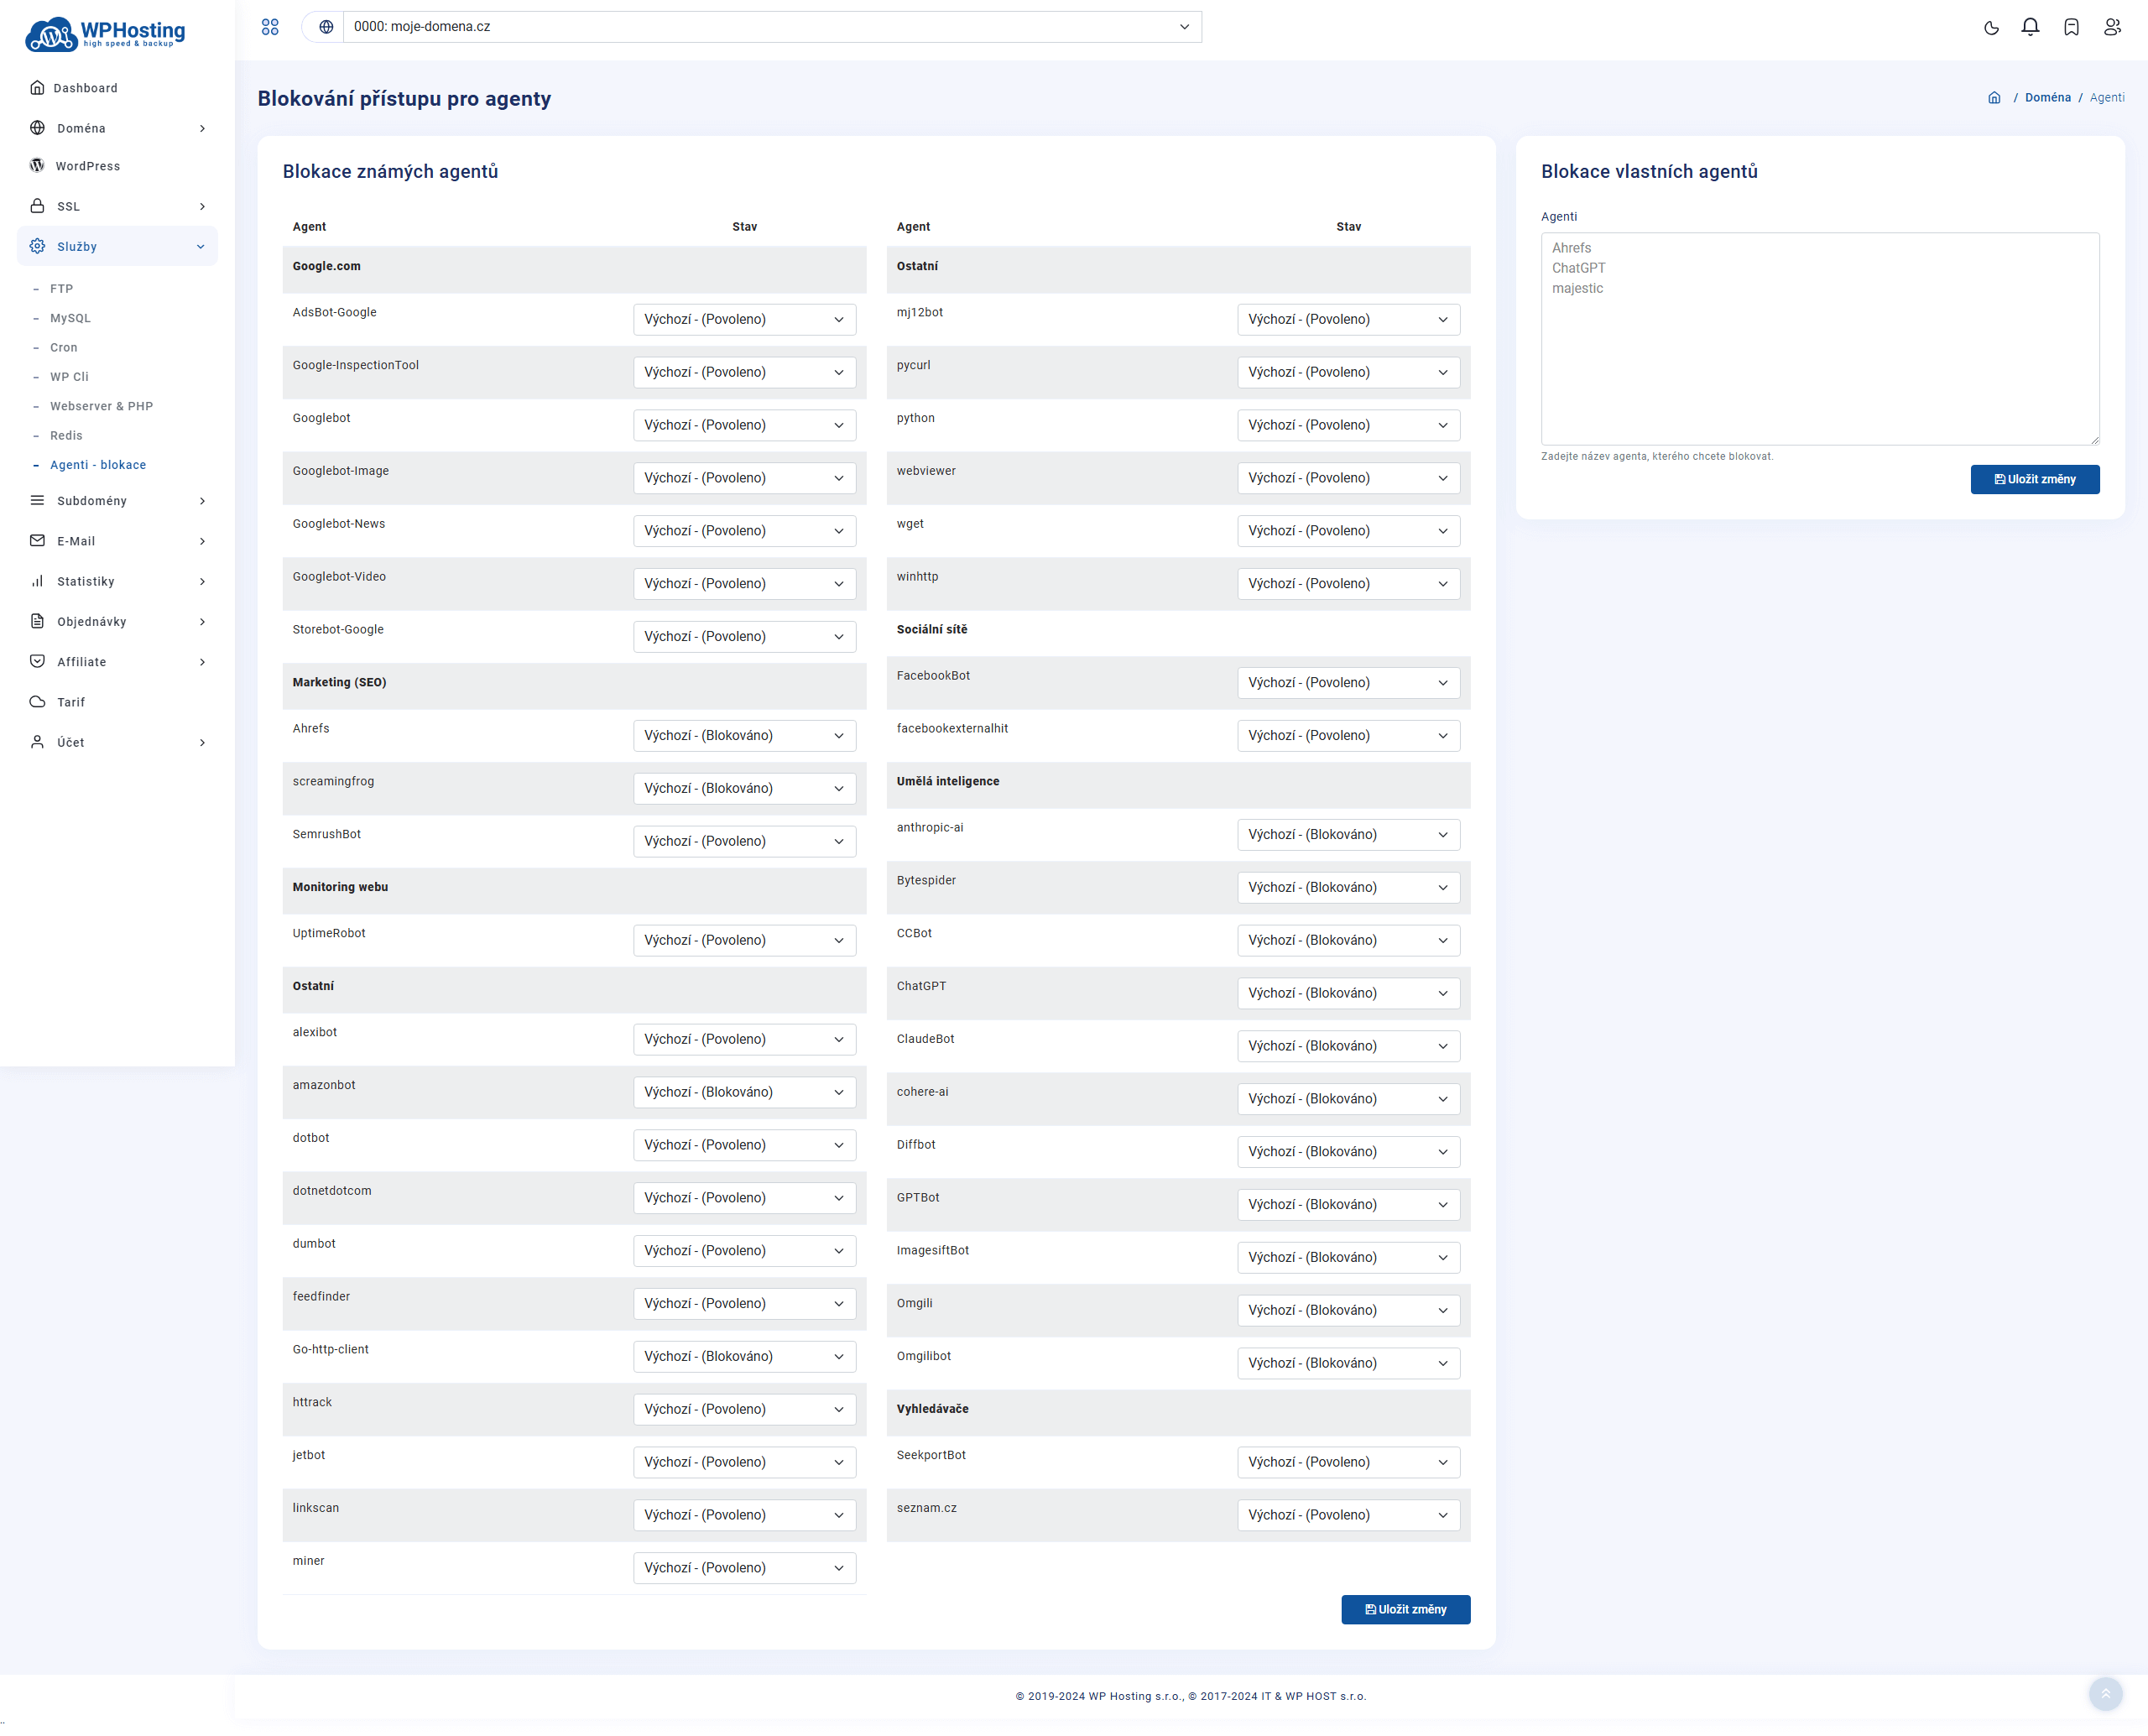Open the domain selector 0000: moje-domena.cz
Viewport: 2148px width, 1736px height.
click(772, 27)
